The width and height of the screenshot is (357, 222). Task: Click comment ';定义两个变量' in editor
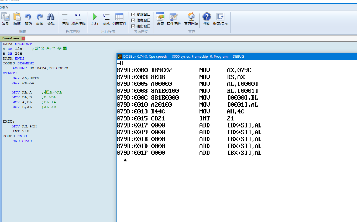[x=49, y=48]
